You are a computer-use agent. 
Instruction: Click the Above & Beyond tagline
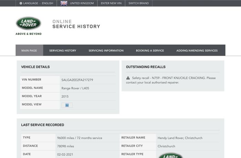[x=29, y=34]
